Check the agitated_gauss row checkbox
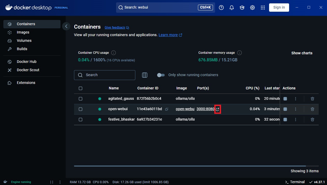Viewport: 327px width, 185px height. (81, 99)
